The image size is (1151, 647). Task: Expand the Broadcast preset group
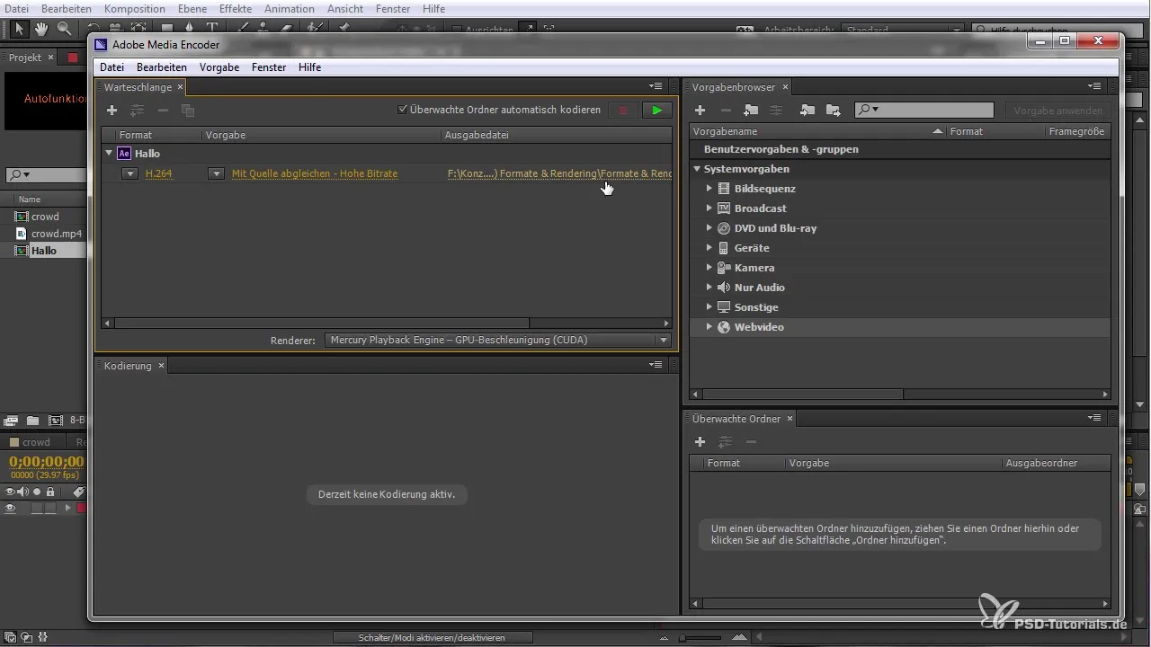pos(709,208)
